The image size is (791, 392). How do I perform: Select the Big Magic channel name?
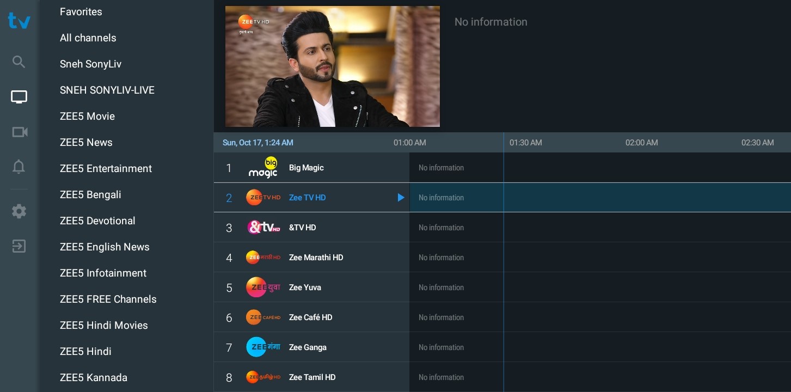306,168
